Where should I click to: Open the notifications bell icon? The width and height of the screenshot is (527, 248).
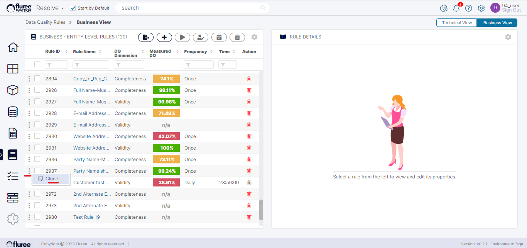[x=456, y=8]
